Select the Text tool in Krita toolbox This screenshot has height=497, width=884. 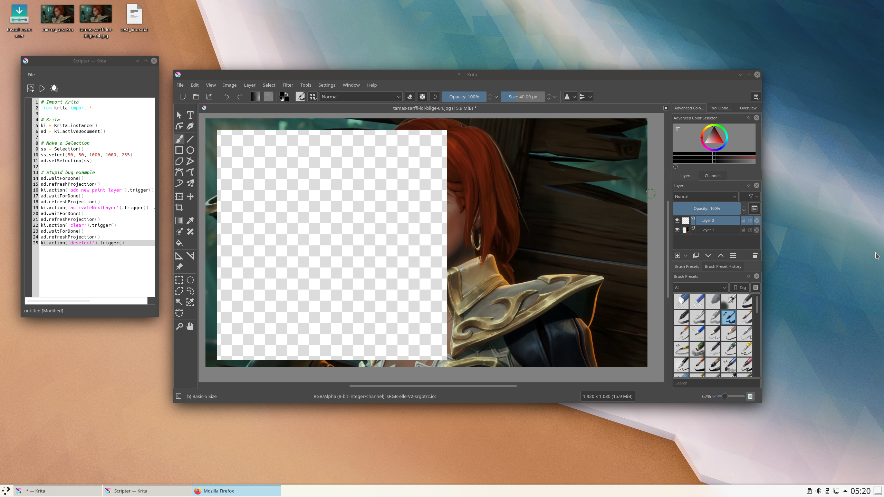point(190,115)
